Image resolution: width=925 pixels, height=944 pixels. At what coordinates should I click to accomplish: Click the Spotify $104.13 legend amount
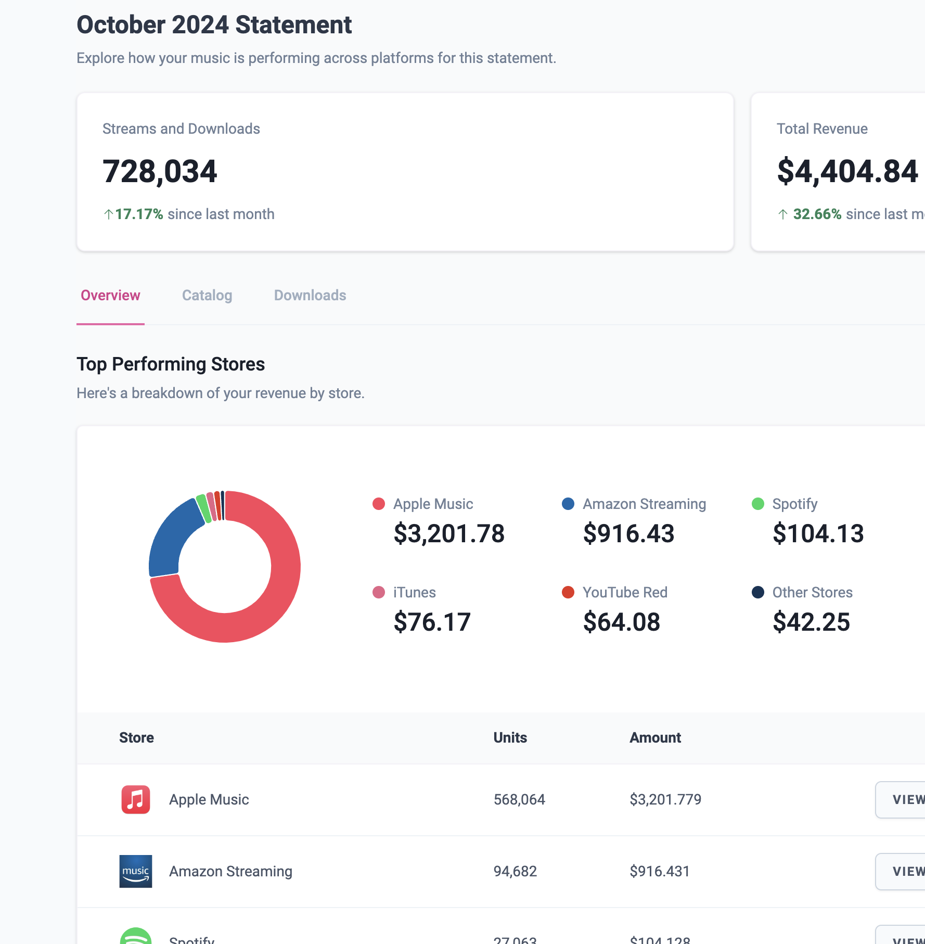[x=818, y=533]
